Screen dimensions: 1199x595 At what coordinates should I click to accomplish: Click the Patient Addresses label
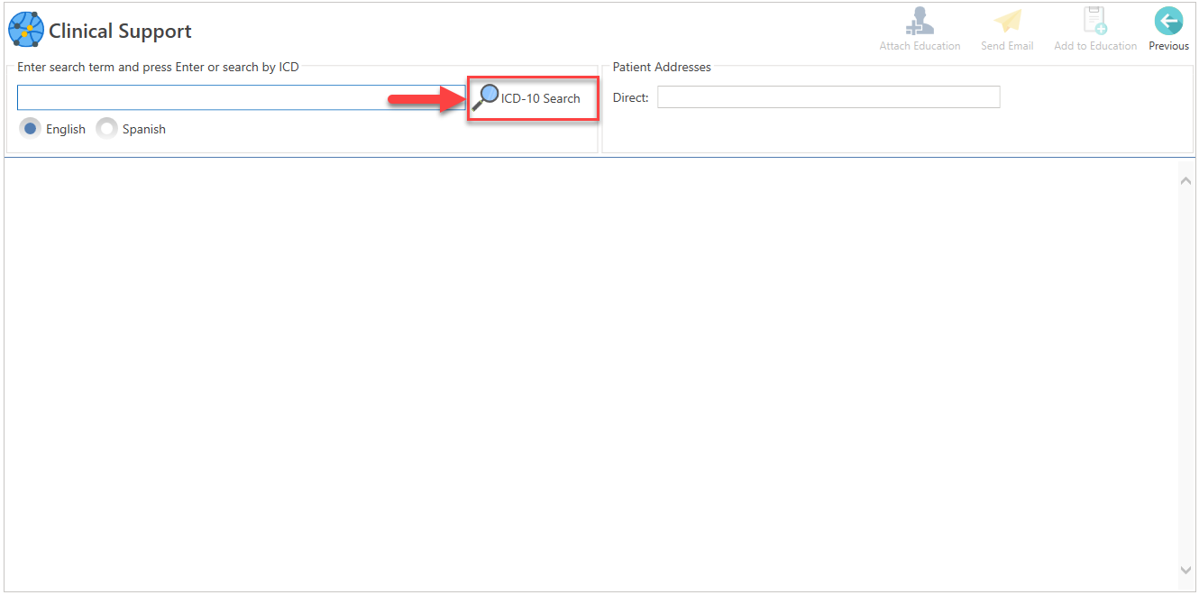(x=662, y=67)
